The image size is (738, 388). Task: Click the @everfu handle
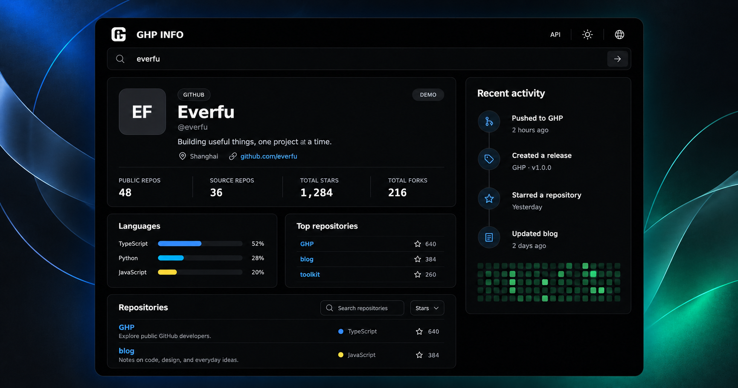[192, 127]
